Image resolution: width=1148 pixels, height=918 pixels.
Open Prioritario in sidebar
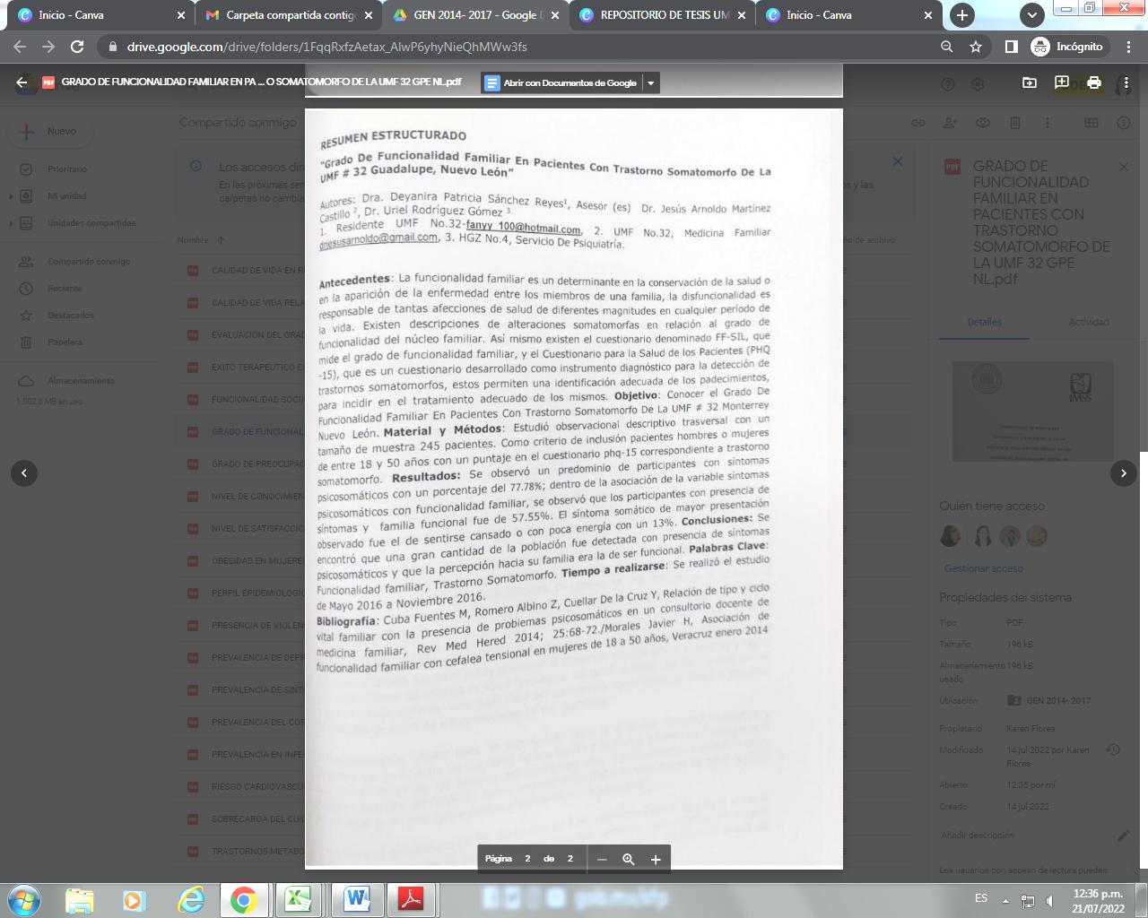pos(67,169)
